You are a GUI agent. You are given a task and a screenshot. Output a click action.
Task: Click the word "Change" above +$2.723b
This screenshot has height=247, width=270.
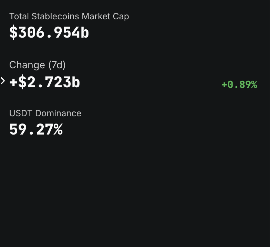coord(27,65)
